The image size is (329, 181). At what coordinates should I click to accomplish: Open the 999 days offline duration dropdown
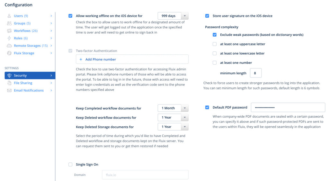coord(173,16)
